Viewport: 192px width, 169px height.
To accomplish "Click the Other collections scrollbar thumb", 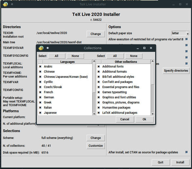I will 152,73.
